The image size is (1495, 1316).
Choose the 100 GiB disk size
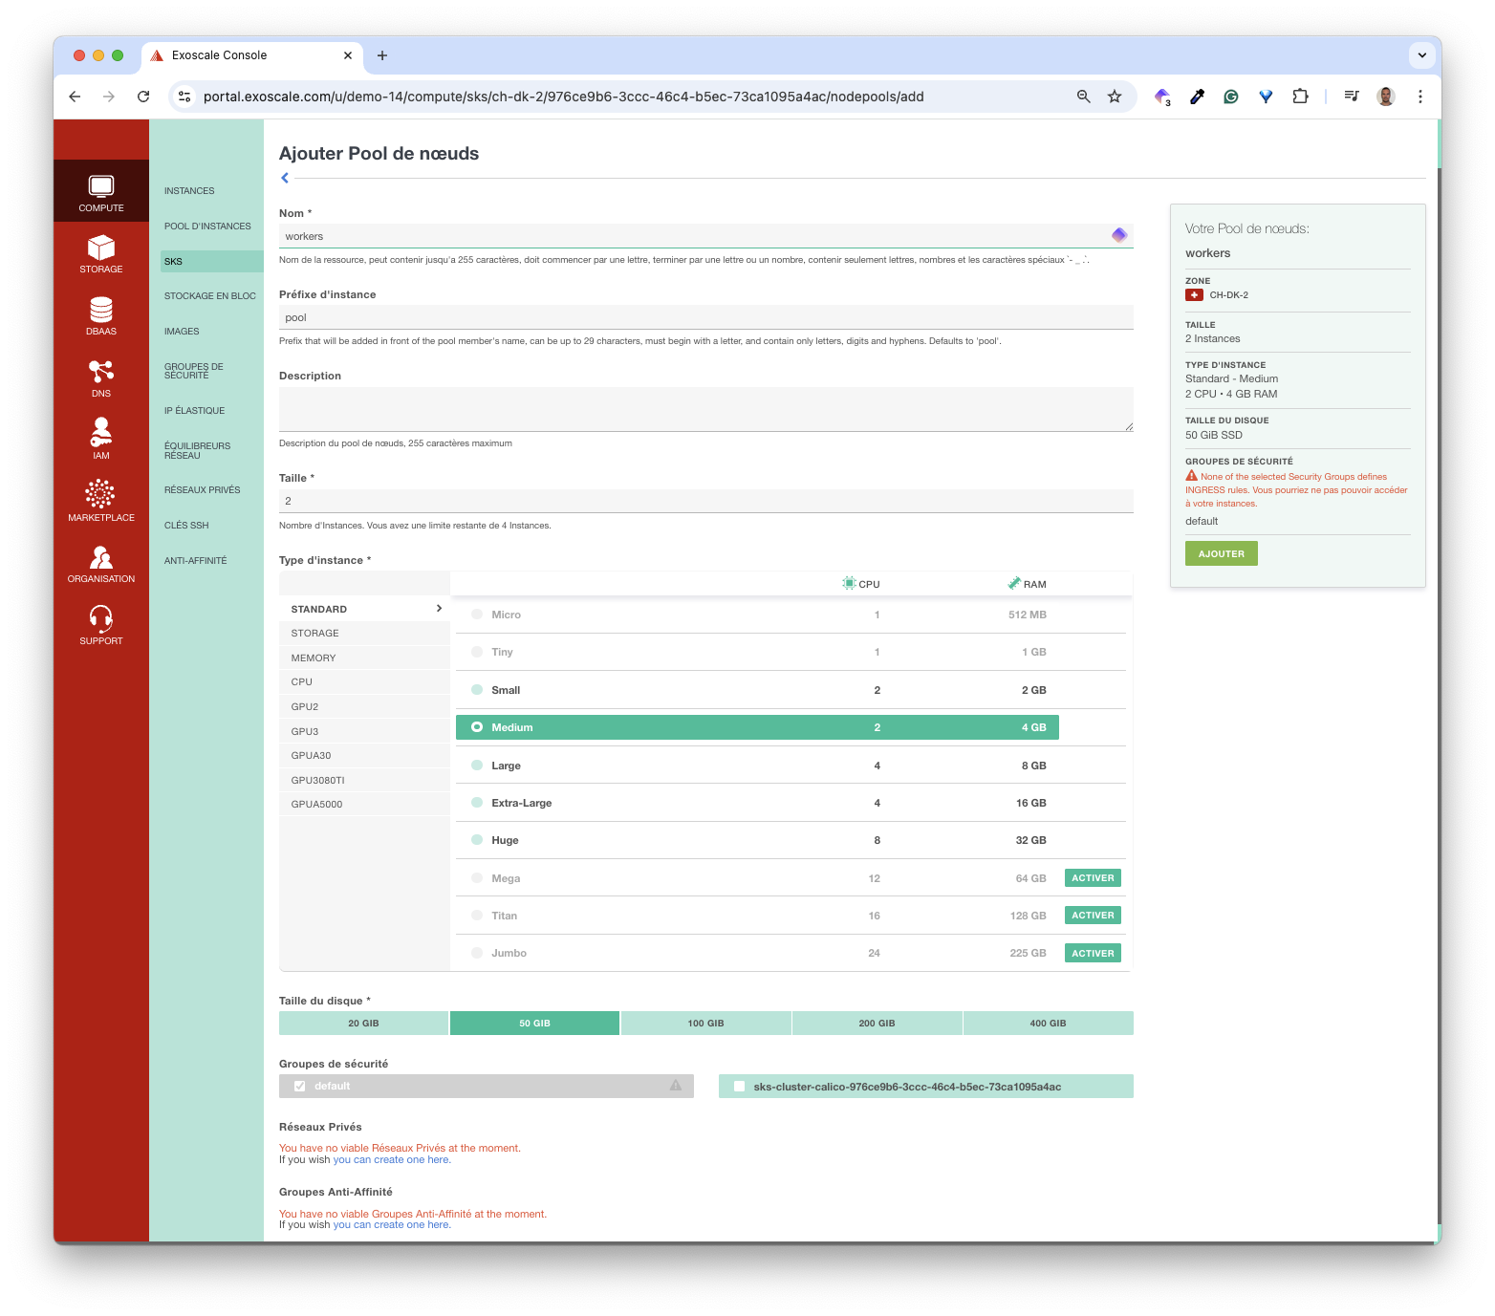click(705, 1024)
